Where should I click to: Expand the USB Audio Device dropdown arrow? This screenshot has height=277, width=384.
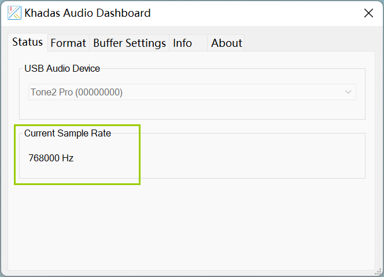pyautogui.click(x=348, y=92)
